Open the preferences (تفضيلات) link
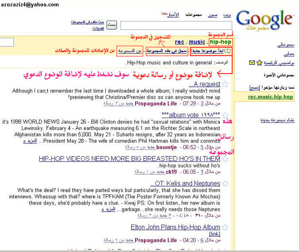 pyautogui.click(x=98, y=28)
